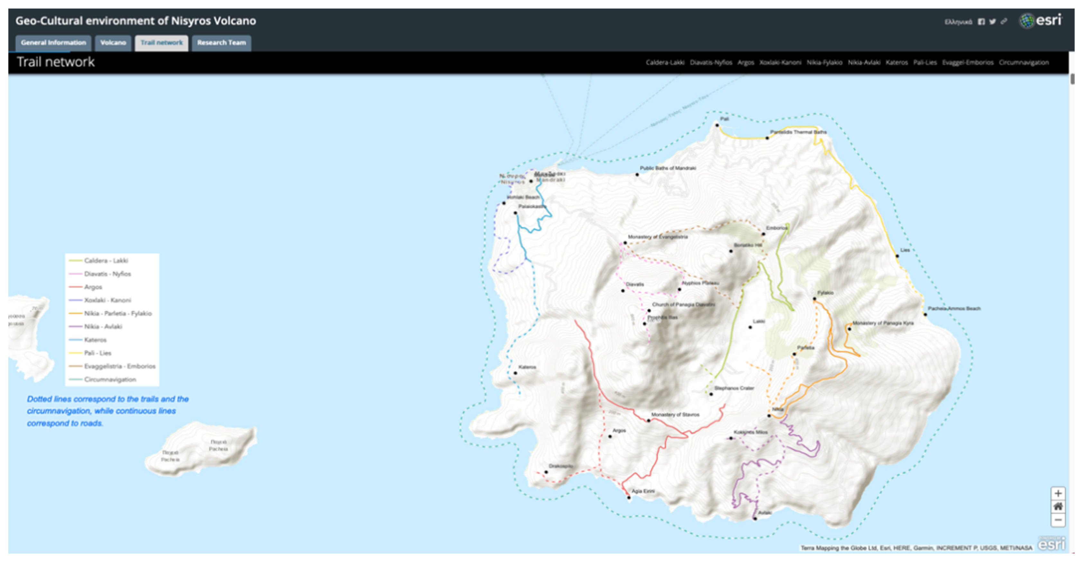The image size is (1083, 565).
Task: Switch the language to Greek
Action: [x=958, y=22]
